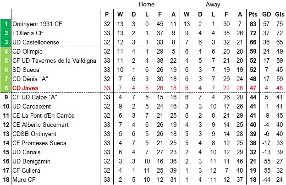
Task: Click CD Jávea's red 47 points value
Action: [253, 88]
